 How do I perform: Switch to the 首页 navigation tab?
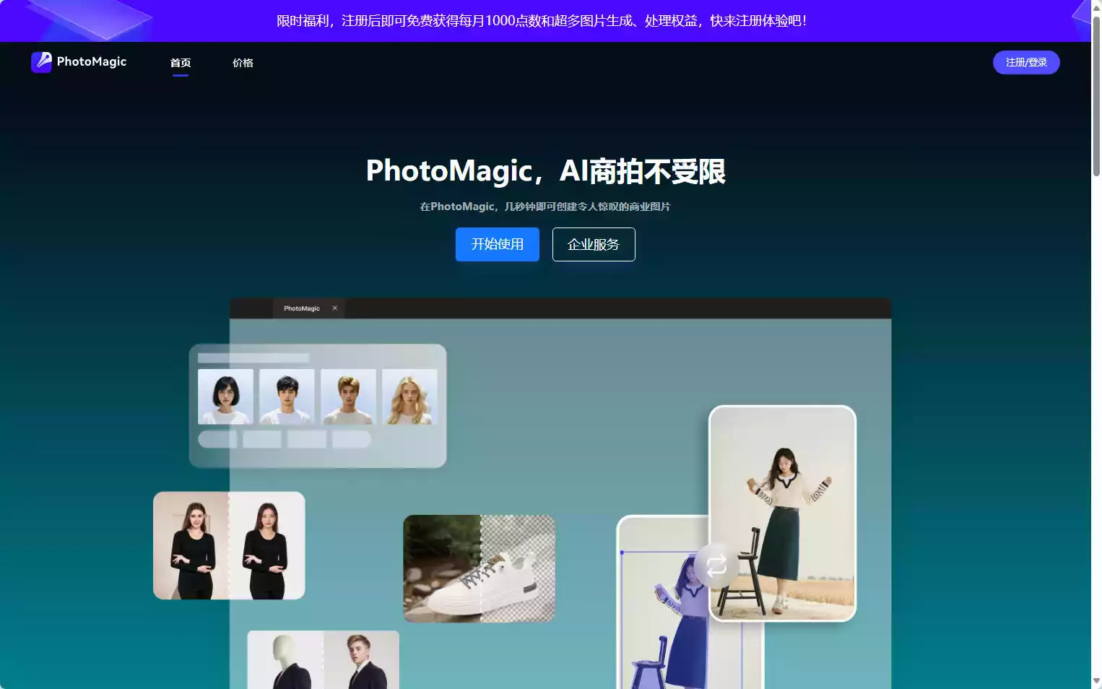click(180, 63)
